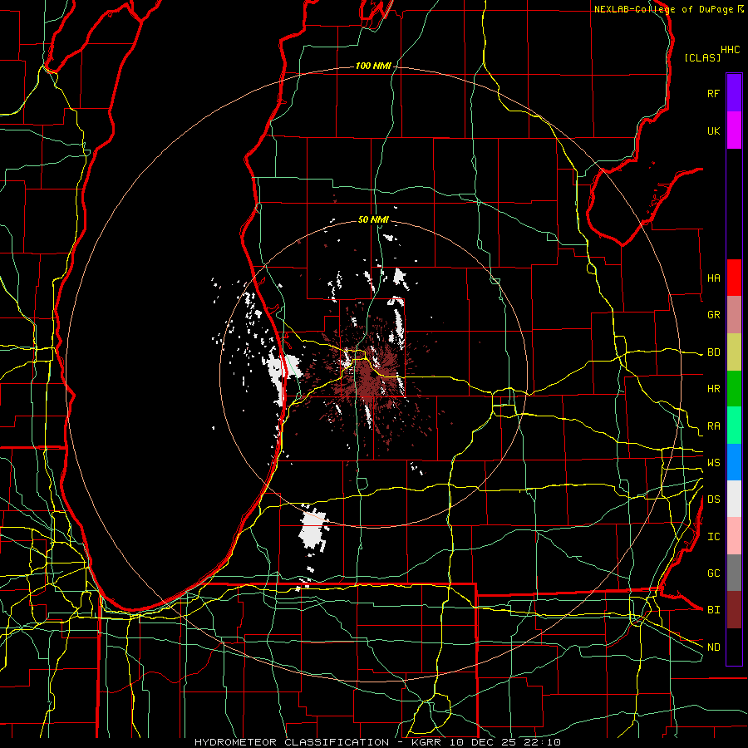This screenshot has width=748, height=748.
Task: Click the 50 NMI range ring label
Action: 373,219
